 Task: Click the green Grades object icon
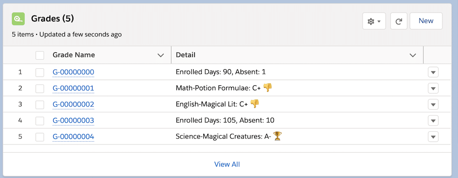click(18, 19)
